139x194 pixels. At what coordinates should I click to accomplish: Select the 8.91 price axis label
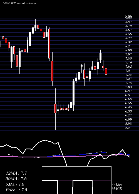(128, 22)
